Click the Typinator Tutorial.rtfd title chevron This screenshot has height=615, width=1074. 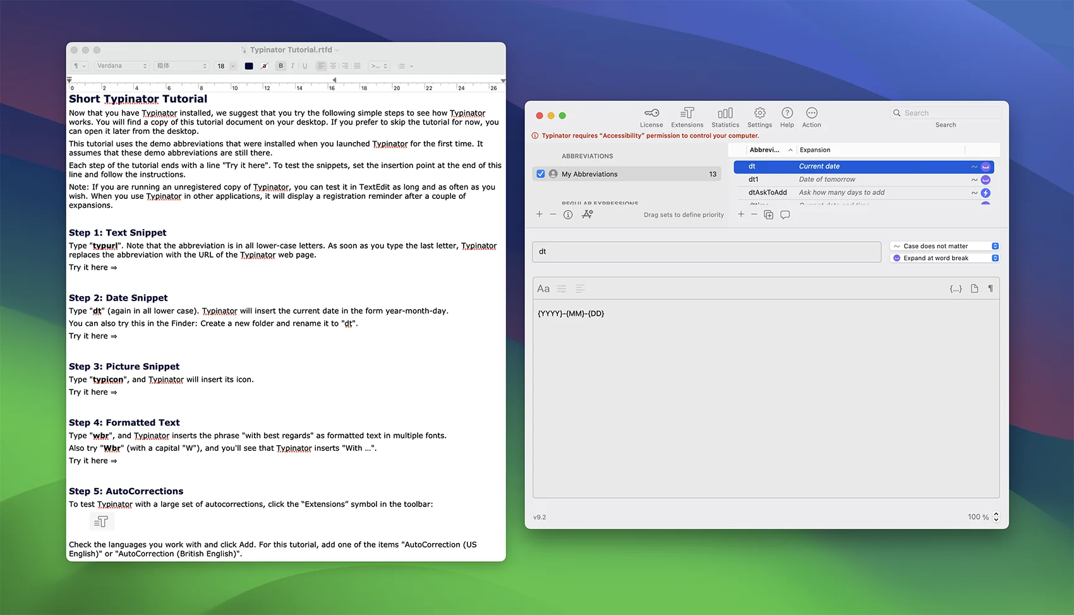337,50
